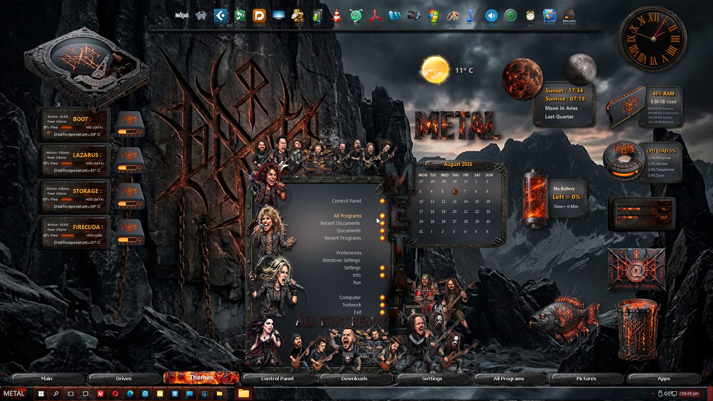The width and height of the screenshot is (713, 401).
Task: Open Windows Settings menu entry
Action: pyautogui.click(x=341, y=260)
